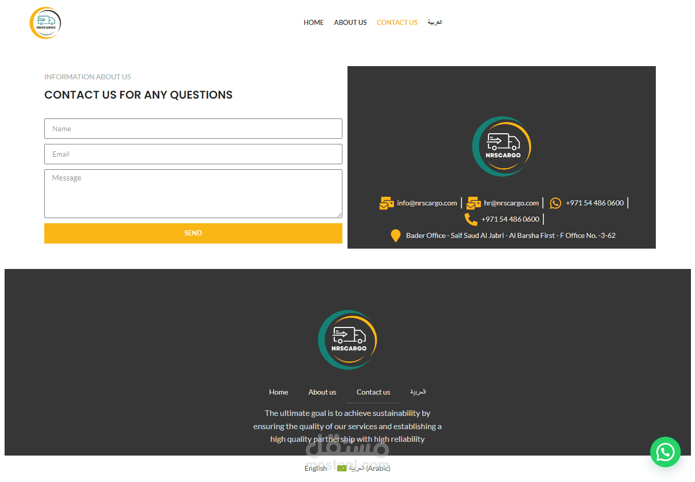Image resolution: width=695 pixels, height=482 pixels.
Task: Open the floating WhatsApp chat button
Action: pyautogui.click(x=665, y=452)
